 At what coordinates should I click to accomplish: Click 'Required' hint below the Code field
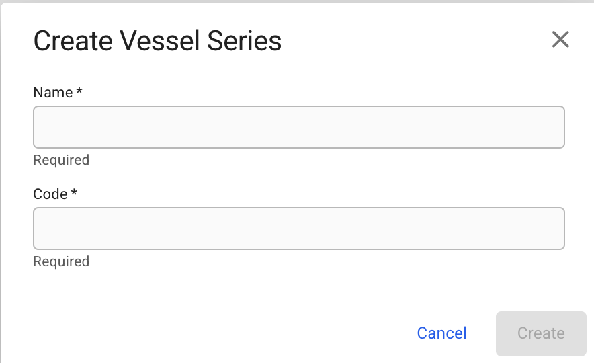pyautogui.click(x=61, y=261)
